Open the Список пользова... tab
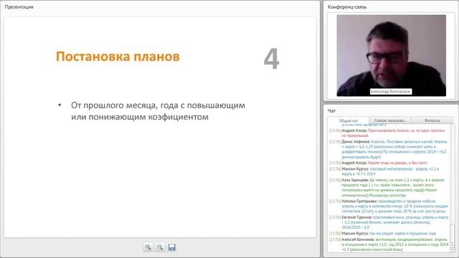Screen dimensions: 459x258 [x=390, y=120]
